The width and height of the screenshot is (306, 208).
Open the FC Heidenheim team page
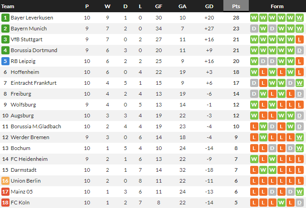point(29,159)
